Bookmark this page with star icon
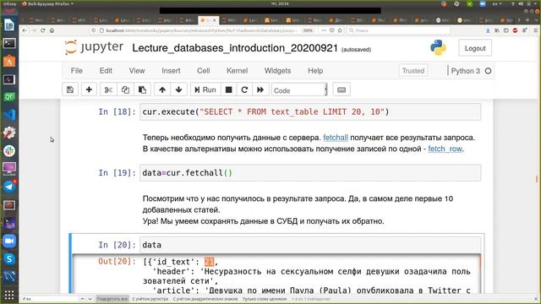The height and width of the screenshot is (304, 541). 340,30
